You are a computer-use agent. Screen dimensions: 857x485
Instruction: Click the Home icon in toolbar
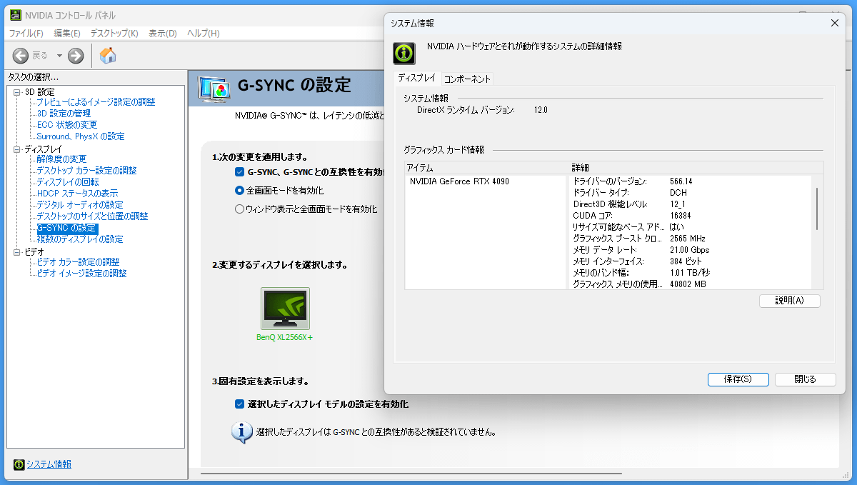pyautogui.click(x=108, y=56)
